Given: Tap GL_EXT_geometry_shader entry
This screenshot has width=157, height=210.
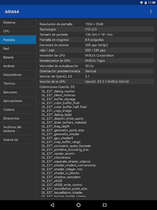Looking at the screenshot, I should click(x=61, y=134).
